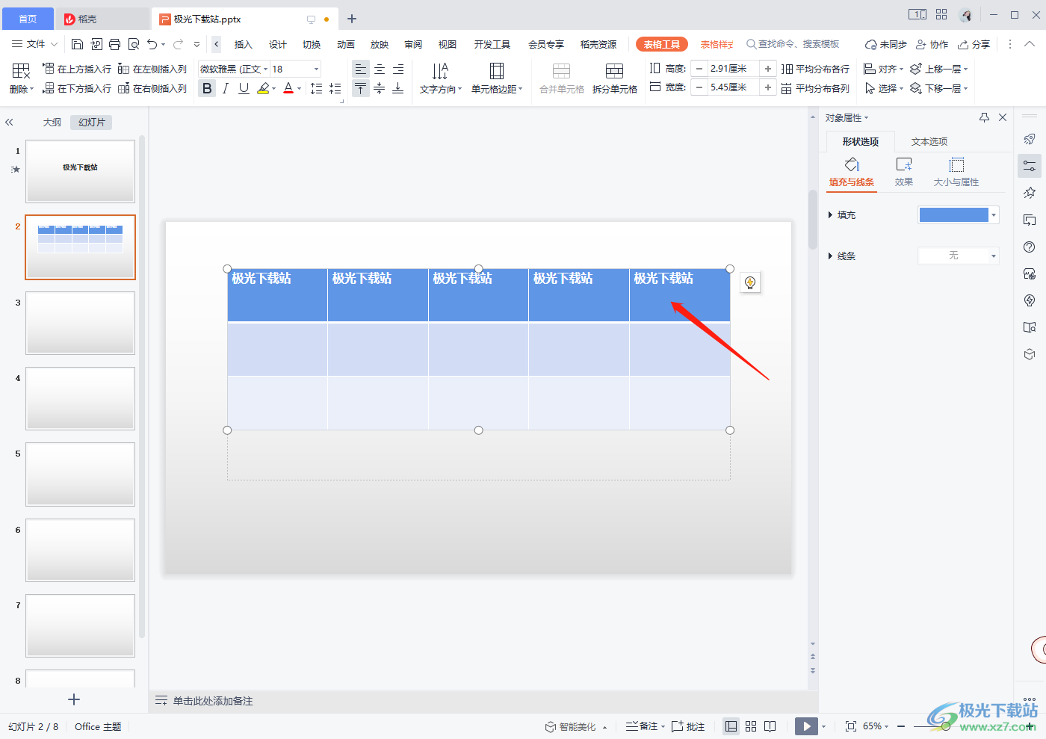Click the row height input field
Viewport: 1046px width, 739px height.
click(732, 69)
